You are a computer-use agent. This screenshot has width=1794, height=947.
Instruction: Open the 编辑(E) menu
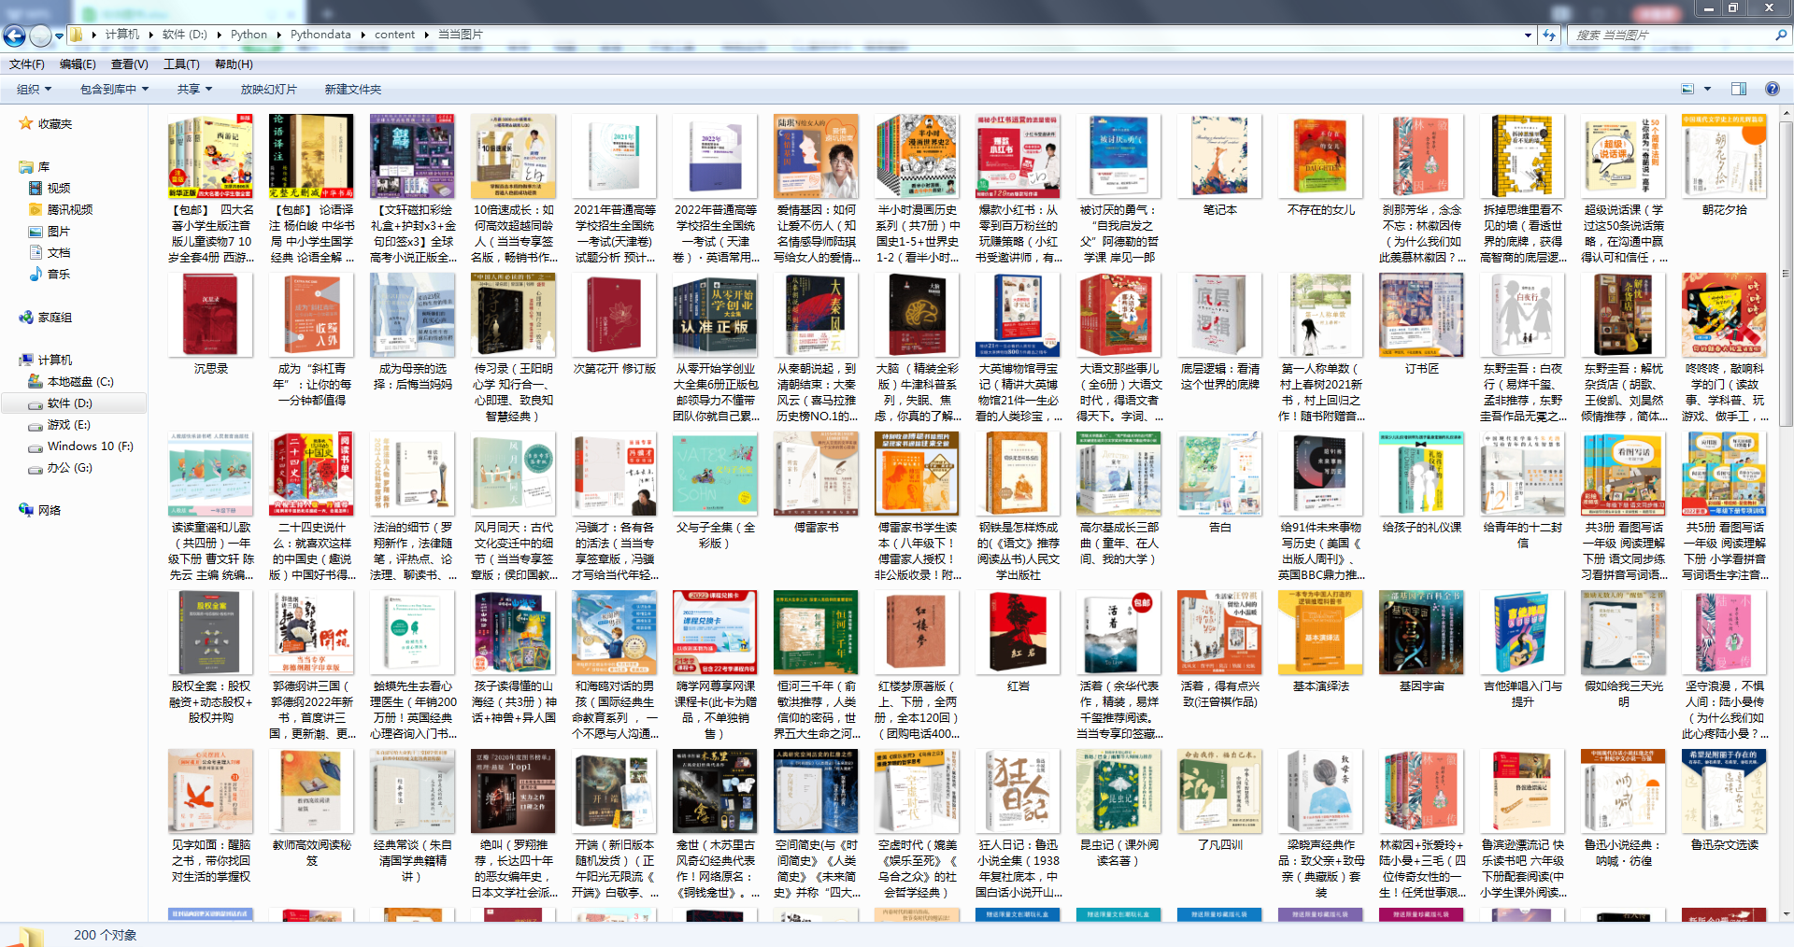78,64
